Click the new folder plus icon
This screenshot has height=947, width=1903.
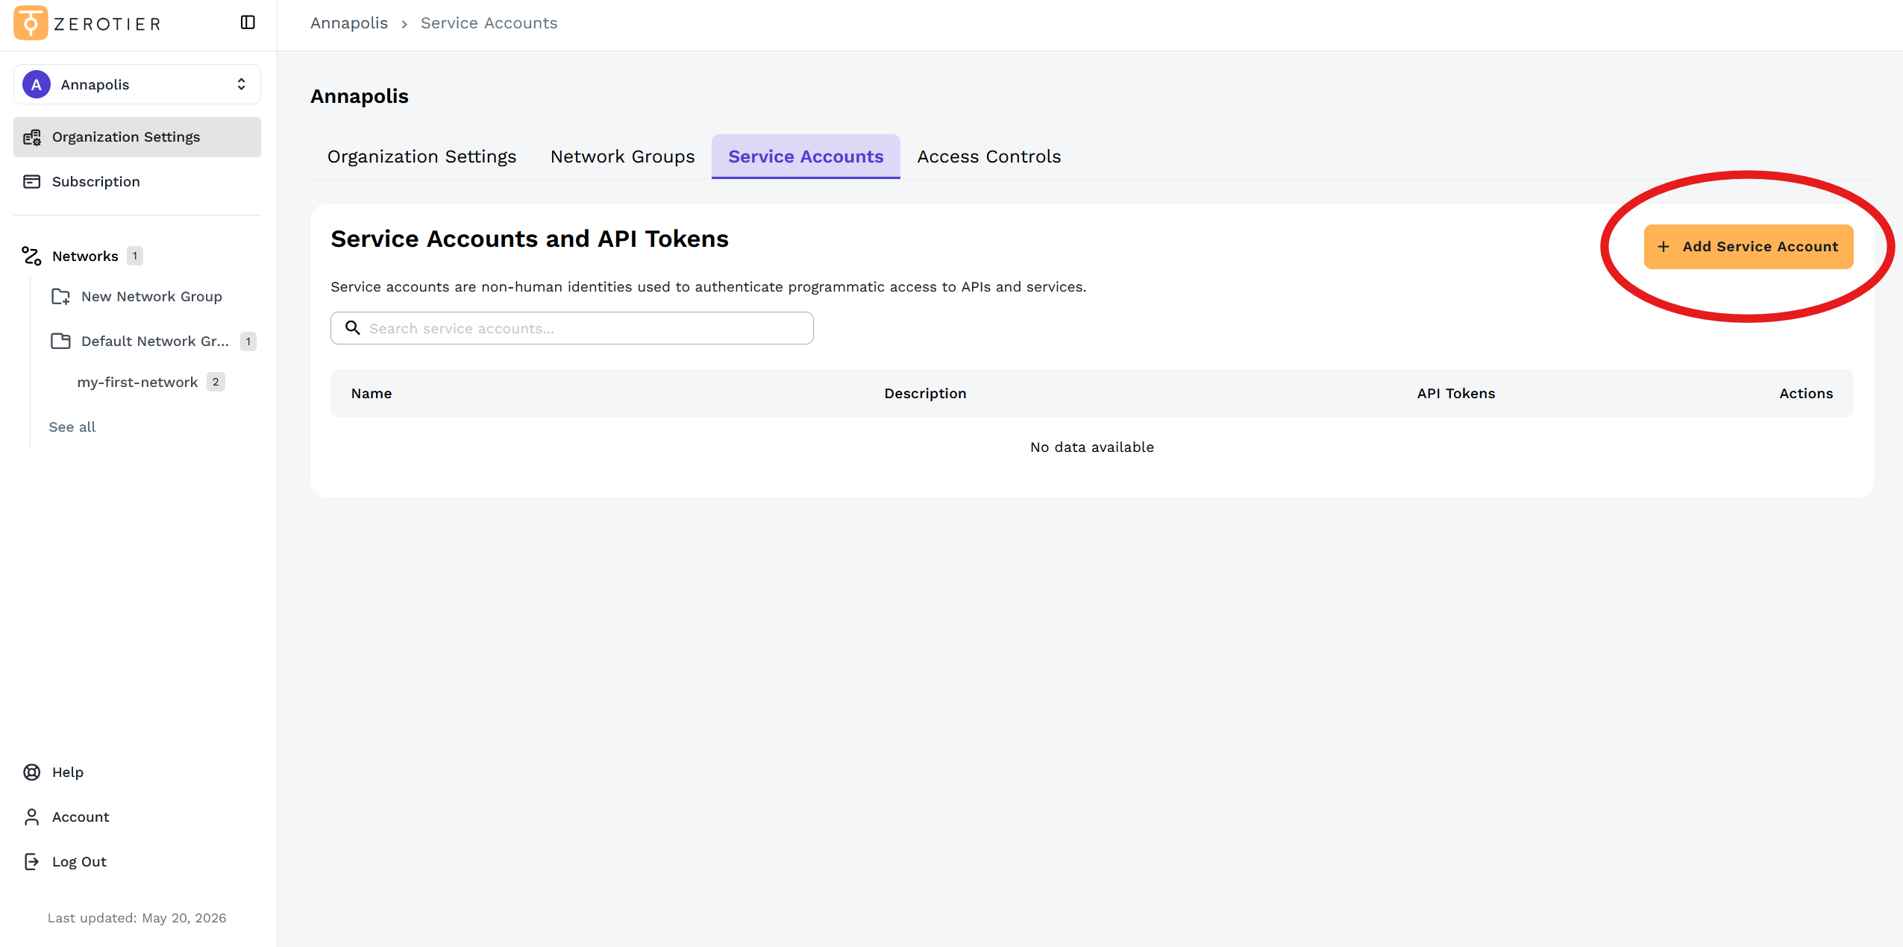[60, 297]
